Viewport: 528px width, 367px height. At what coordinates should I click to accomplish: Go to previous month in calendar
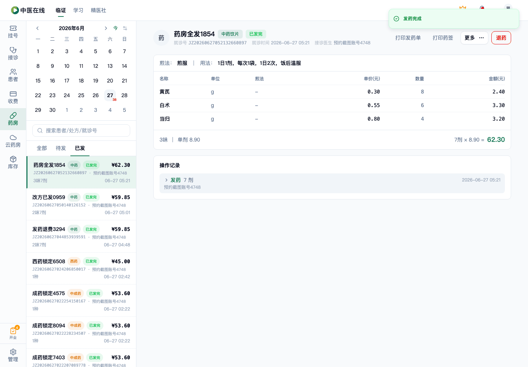click(x=37, y=28)
